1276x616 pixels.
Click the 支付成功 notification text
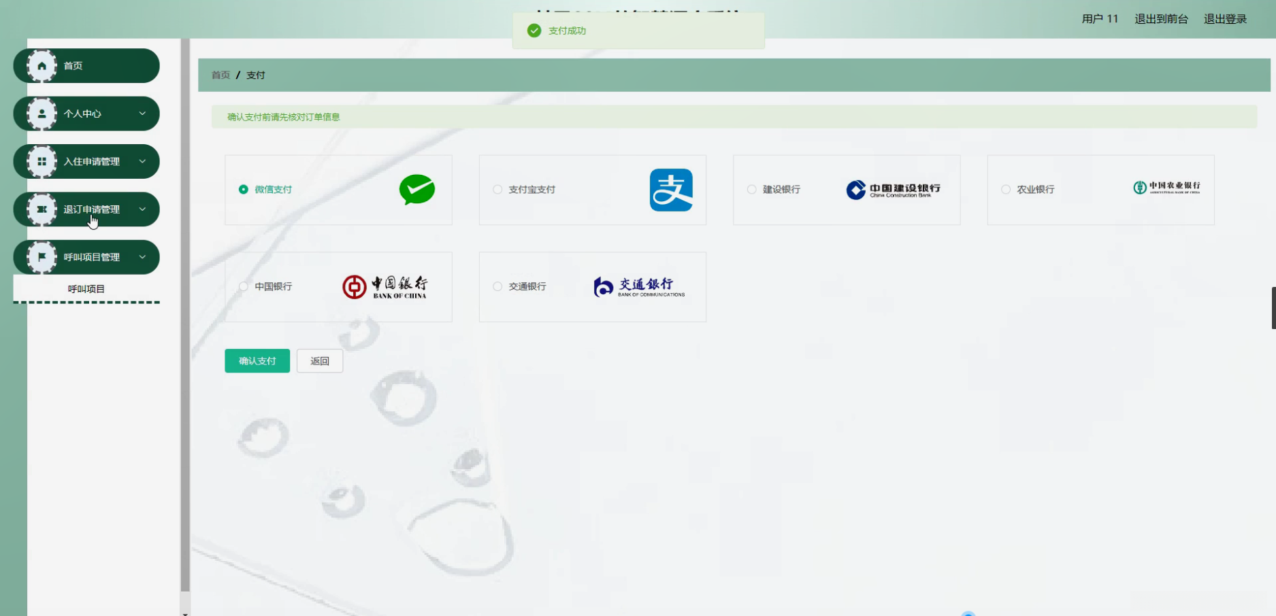[567, 31]
